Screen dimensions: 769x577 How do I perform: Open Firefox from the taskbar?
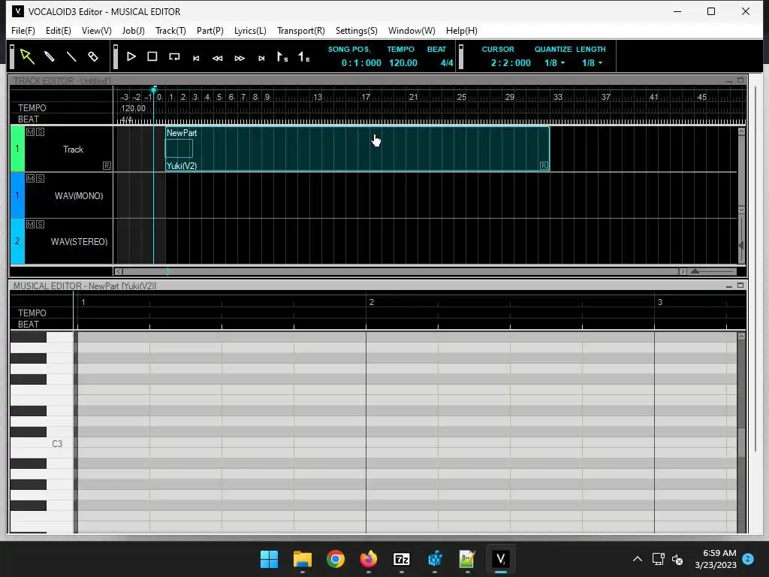[x=368, y=559]
